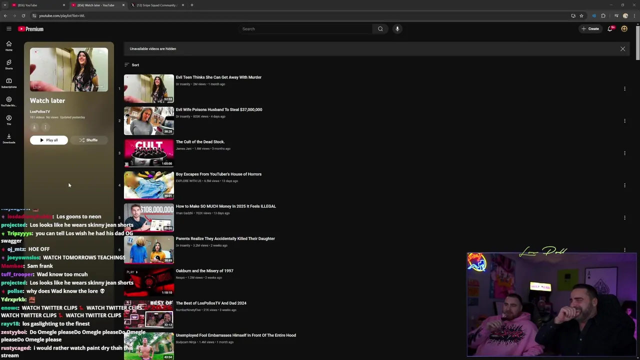Switch to the (856) YouTube tab
The image size is (640, 360).
tap(37, 5)
